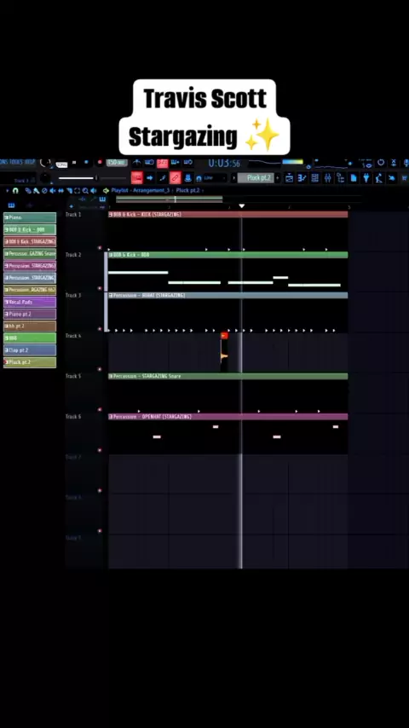Viewport: 409px width, 728px height.
Task: Open the playlist options menu arrow
Action: coord(7,190)
